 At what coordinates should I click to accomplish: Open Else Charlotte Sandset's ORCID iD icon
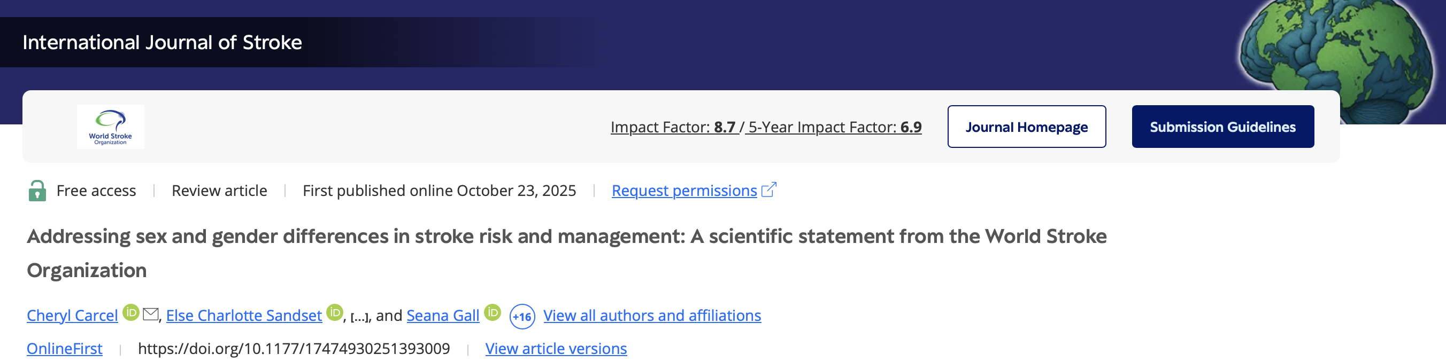point(335,312)
